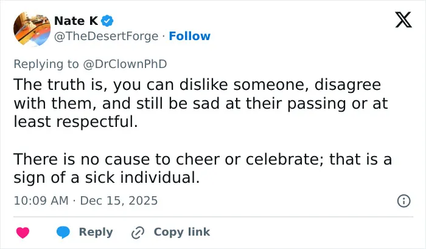Open the circled info icon near the timestamp

click(x=404, y=201)
